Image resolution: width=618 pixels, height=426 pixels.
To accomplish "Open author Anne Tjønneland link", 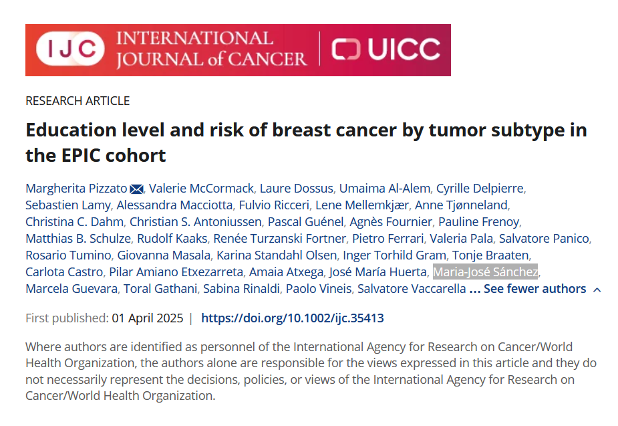I will click(461, 205).
